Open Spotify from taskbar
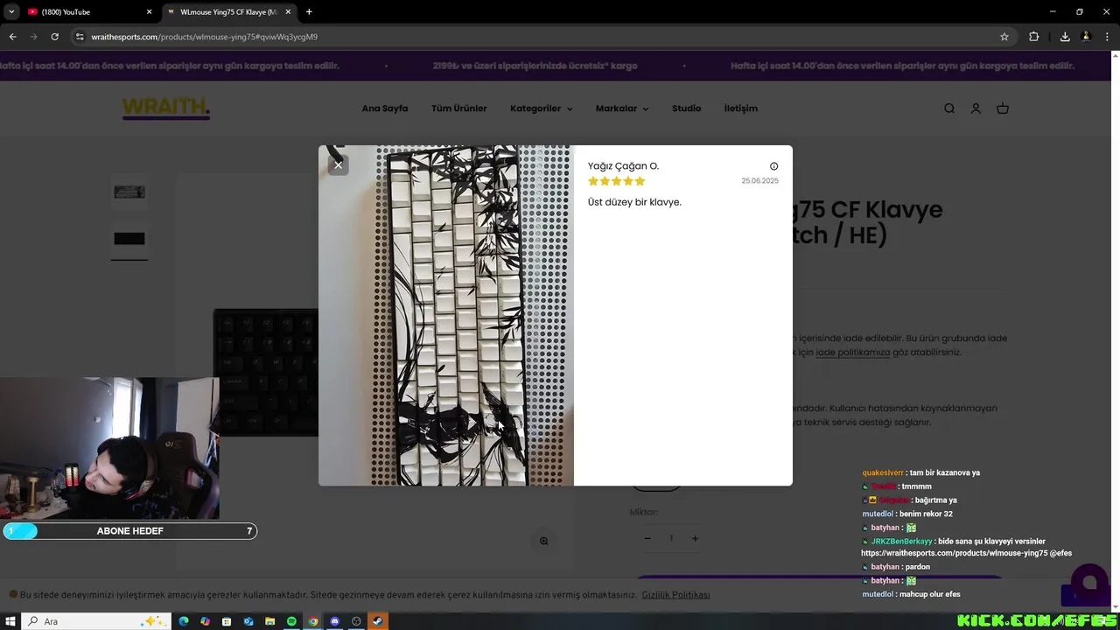The width and height of the screenshot is (1120, 630). pos(291,621)
